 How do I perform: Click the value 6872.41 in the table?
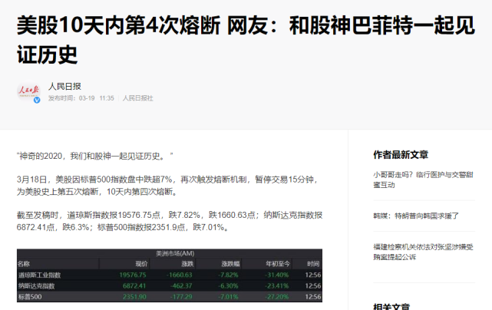pos(134,286)
